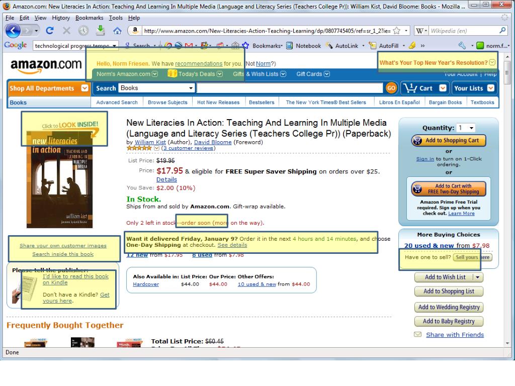The width and height of the screenshot is (515, 386).
Task: Open the star rating dropdown arrow
Action: (157, 148)
